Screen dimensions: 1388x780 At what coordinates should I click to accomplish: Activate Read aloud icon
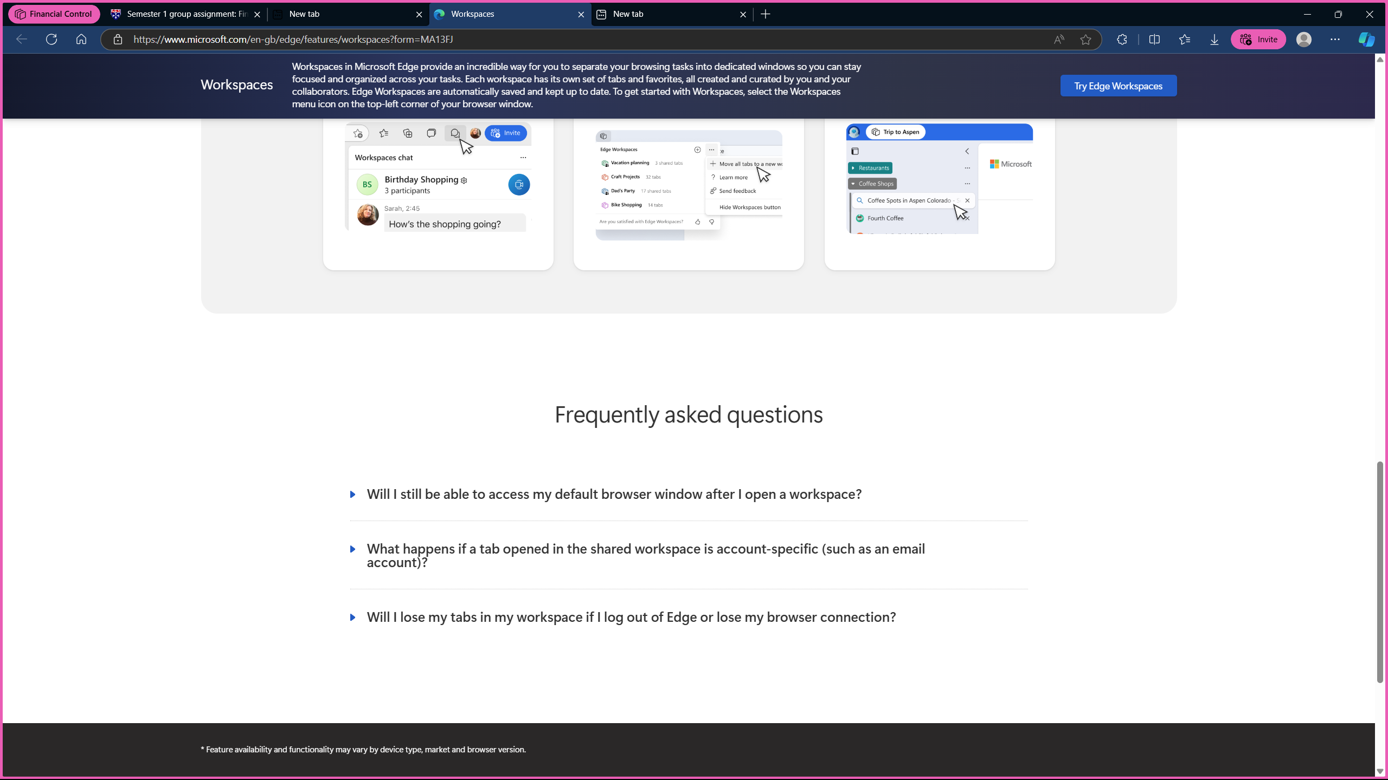point(1058,39)
